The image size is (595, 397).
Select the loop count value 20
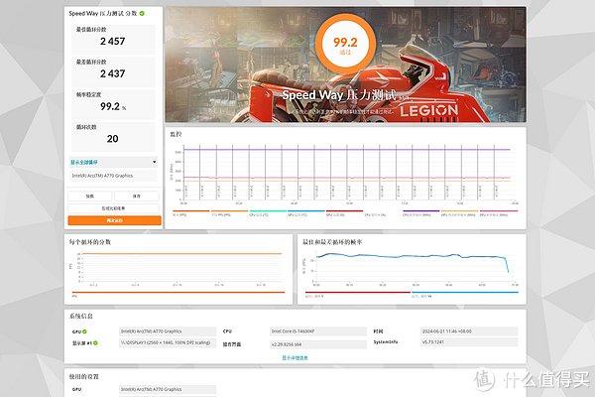[x=113, y=139]
